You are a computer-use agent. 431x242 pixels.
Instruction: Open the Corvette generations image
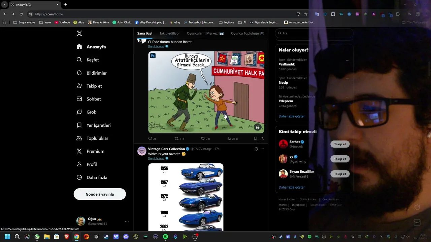point(186,197)
